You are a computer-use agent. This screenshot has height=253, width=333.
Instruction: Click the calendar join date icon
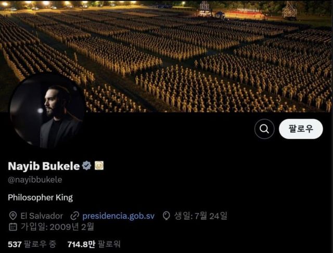[x=12, y=227]
